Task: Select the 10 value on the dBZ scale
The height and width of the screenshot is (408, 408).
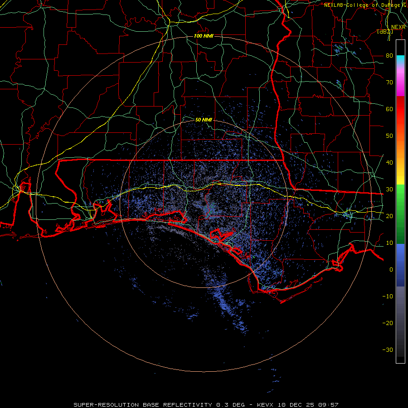Action: point(389,243)
